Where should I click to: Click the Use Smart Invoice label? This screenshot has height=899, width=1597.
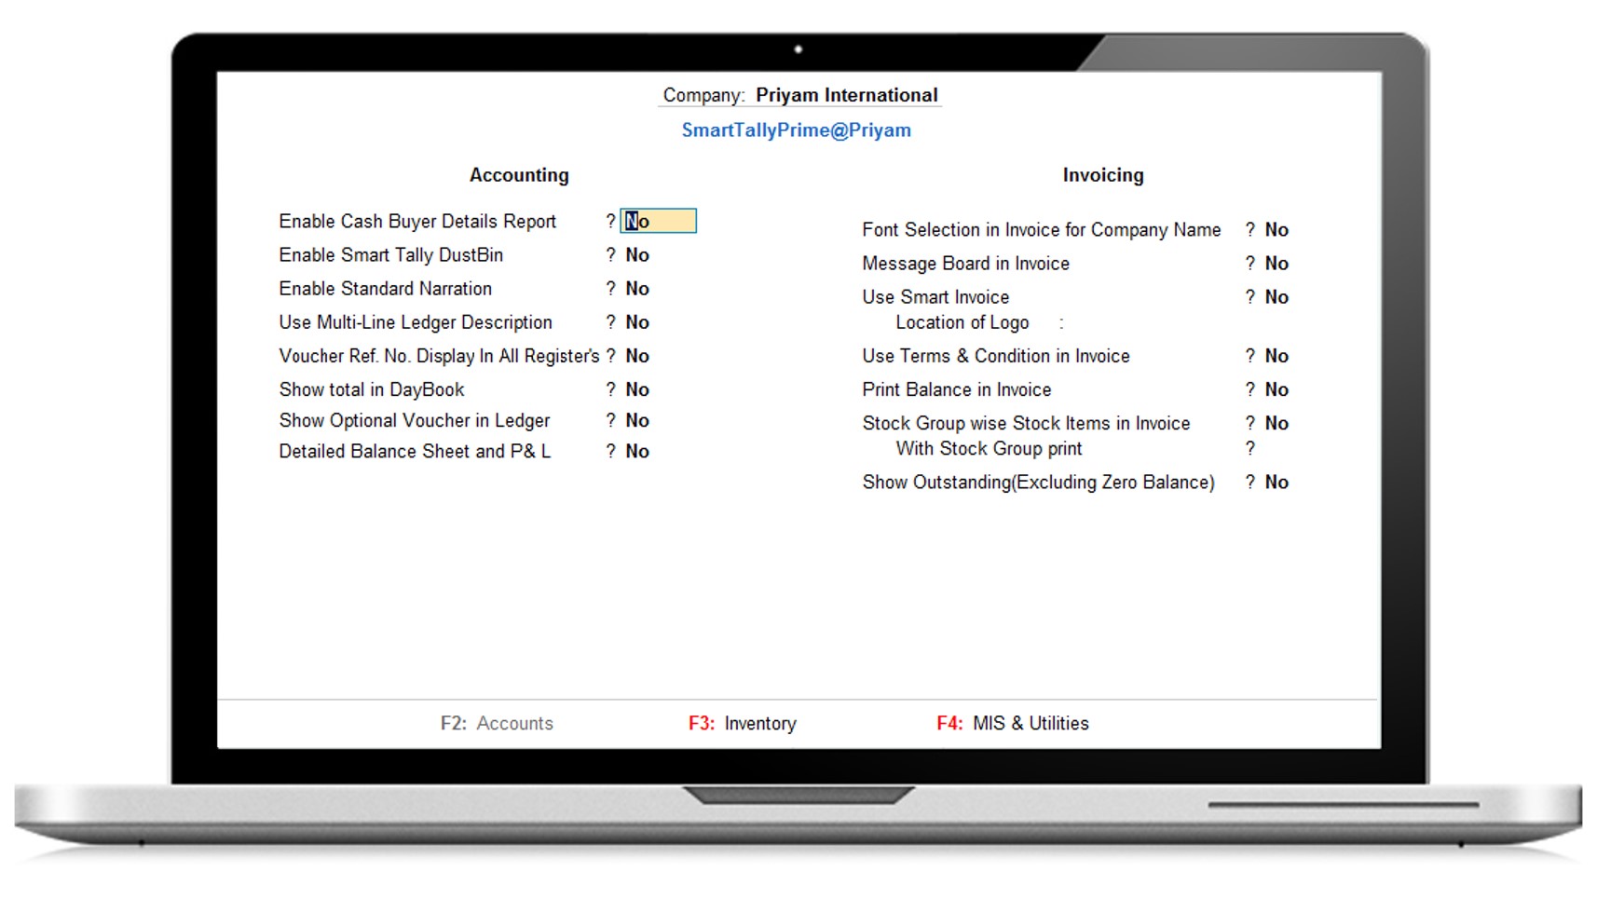(x=935, y=297)
